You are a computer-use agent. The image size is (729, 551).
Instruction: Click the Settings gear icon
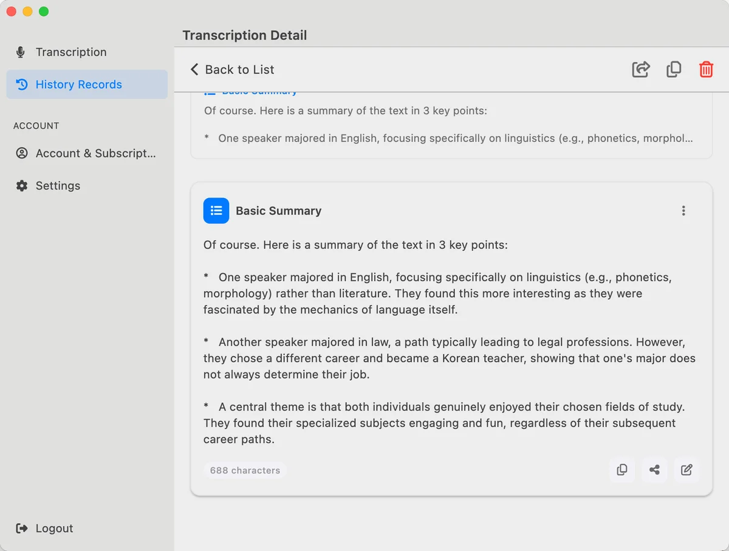click(22, 186)
